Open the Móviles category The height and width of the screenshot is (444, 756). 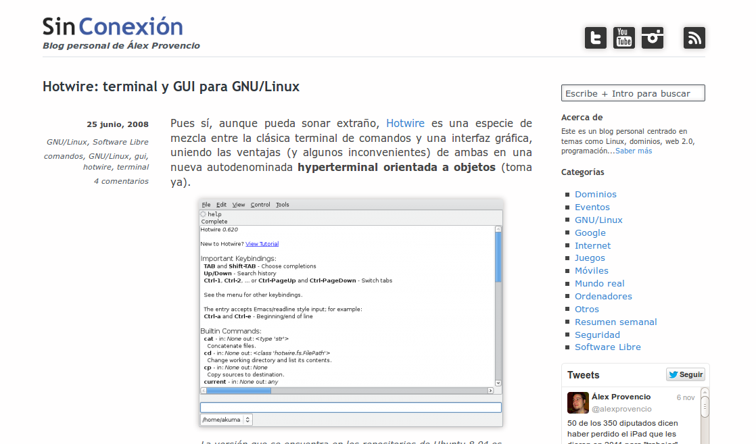coord(592,271)
